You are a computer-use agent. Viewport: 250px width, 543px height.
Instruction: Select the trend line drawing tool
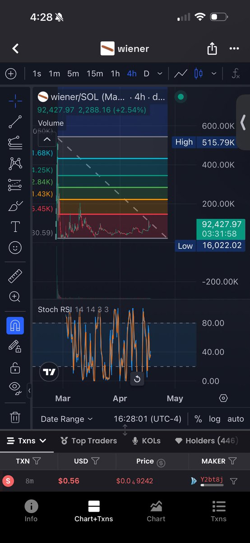(15, 122)
